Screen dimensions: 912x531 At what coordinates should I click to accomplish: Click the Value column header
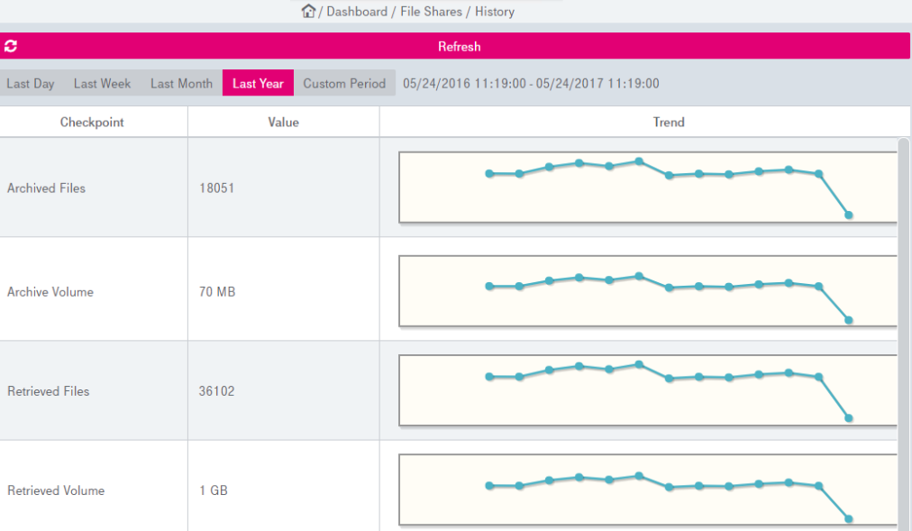pyautogui.click(x=283, y=123)
